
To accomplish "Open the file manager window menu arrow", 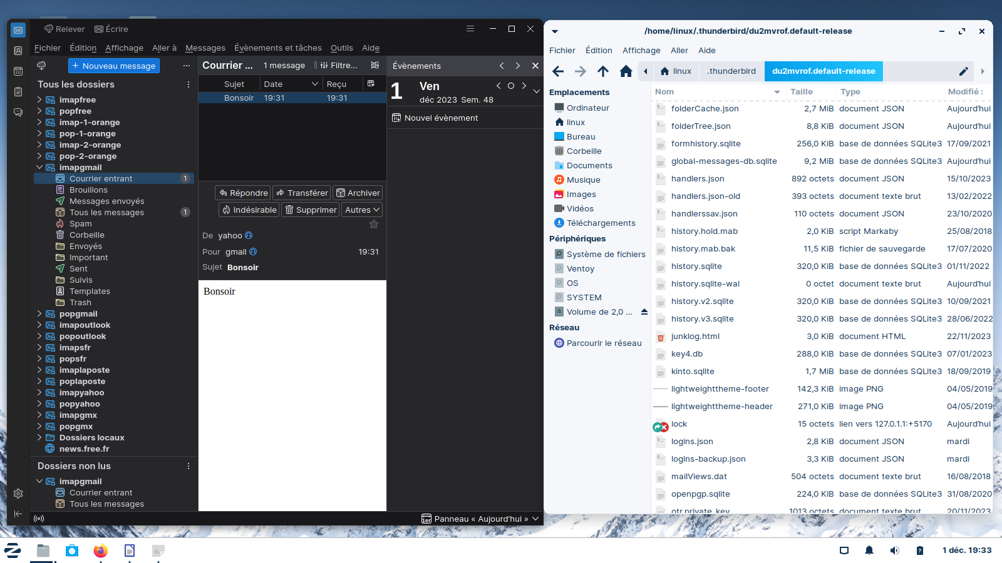I will (555, 31).
